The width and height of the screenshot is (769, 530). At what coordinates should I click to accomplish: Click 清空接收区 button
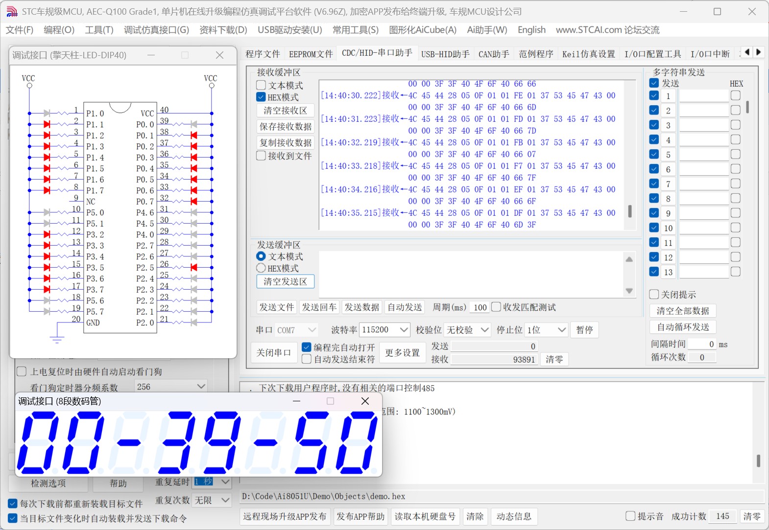click(285, 111)
